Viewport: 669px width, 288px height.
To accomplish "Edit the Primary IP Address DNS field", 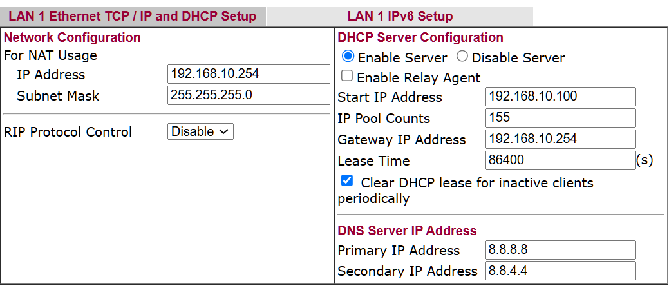I will 560,250.
